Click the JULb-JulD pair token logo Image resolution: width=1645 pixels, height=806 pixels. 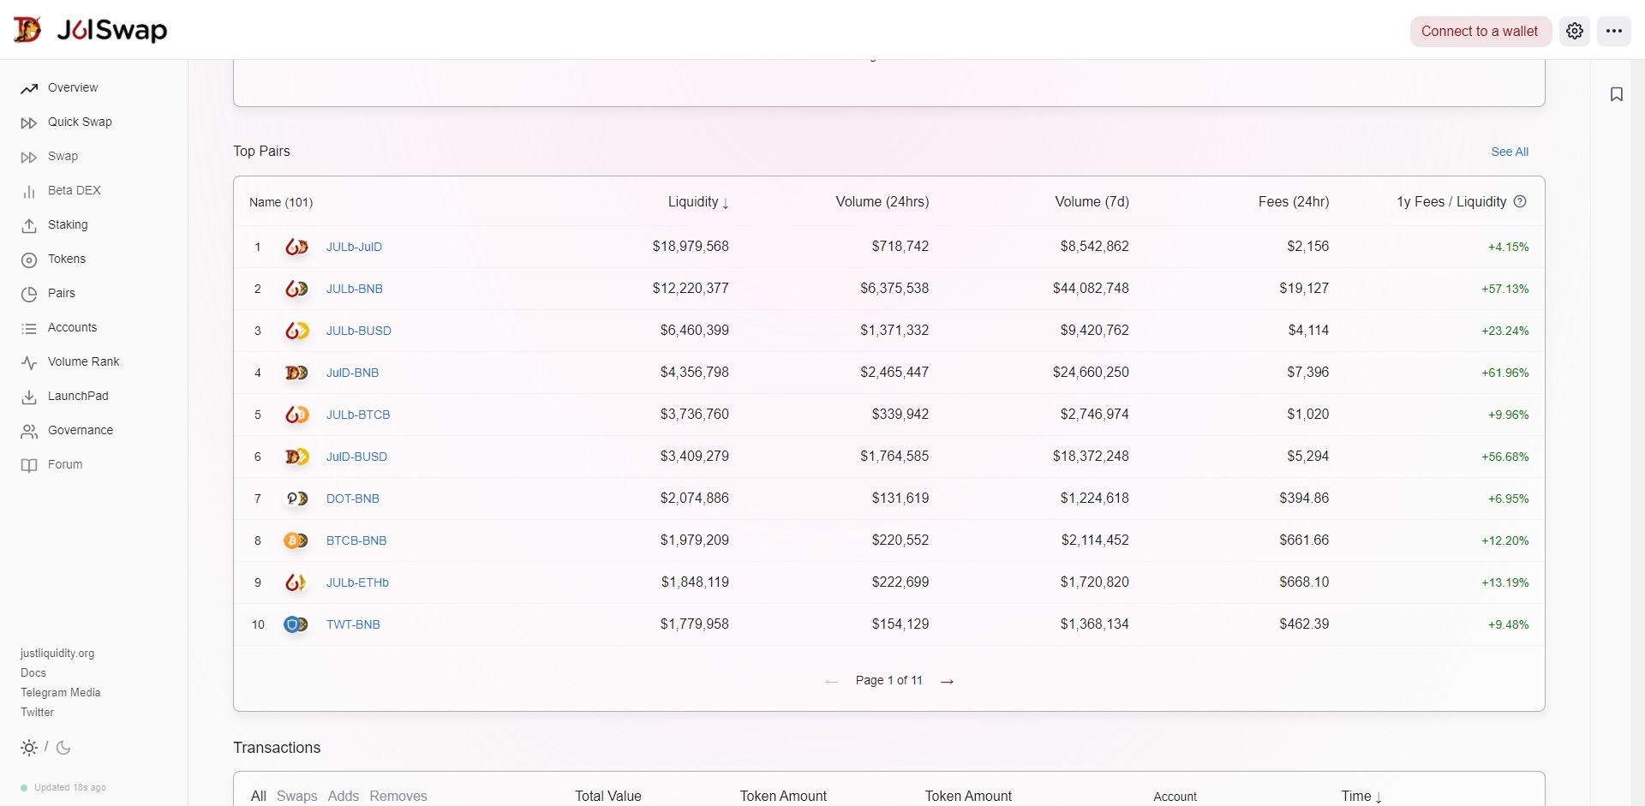296,247
